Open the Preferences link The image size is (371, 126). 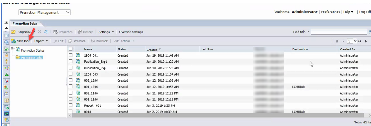330,12
